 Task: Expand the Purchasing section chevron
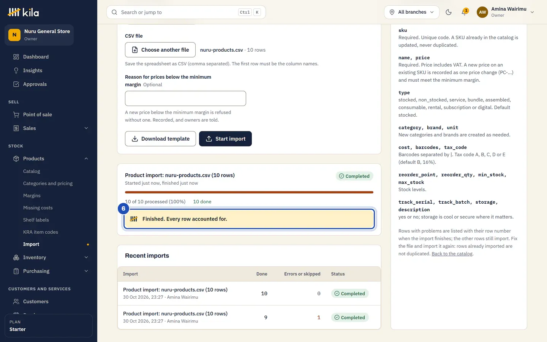(86, 271)
